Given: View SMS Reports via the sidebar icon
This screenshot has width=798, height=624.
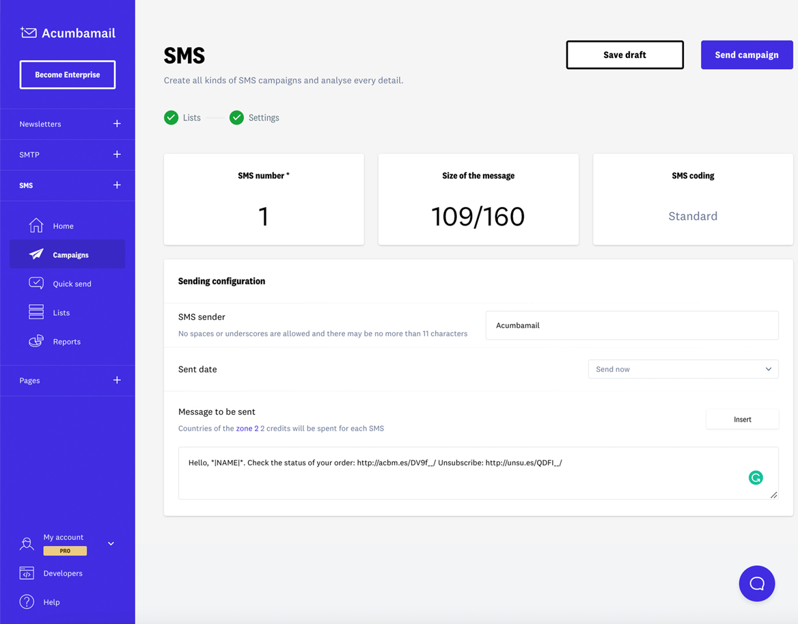Looking at the screenshot, I should pos(36,341).
